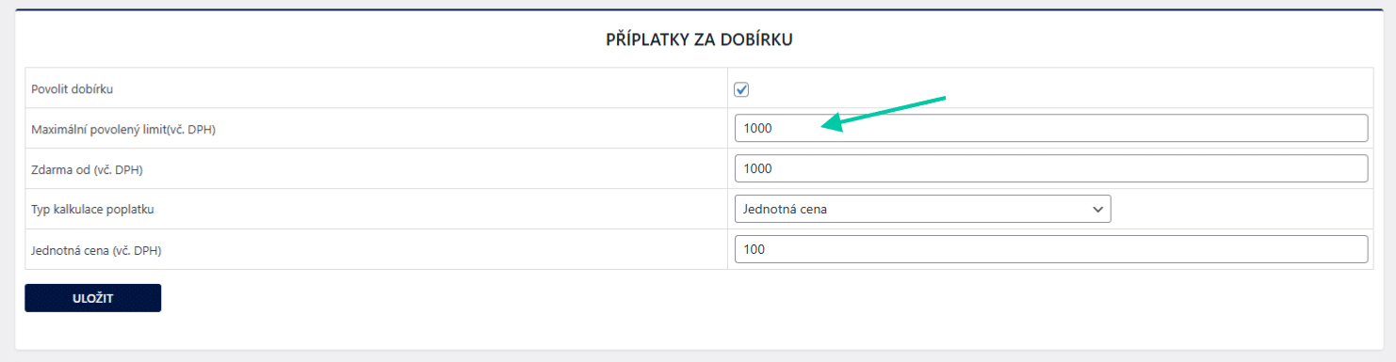Image resolution: width=1396 pixels, height=362 pixels.
Task: Click the green arrow annotation
Action: [884, 113]
